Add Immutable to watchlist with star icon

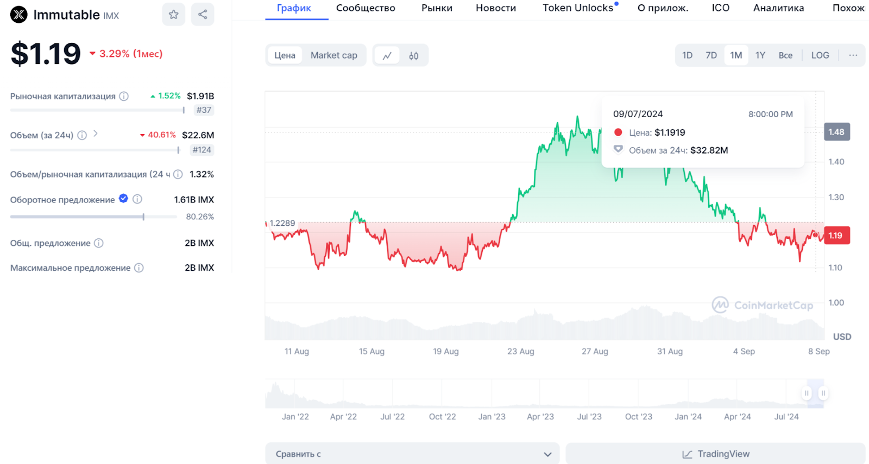tap(173, 15)
